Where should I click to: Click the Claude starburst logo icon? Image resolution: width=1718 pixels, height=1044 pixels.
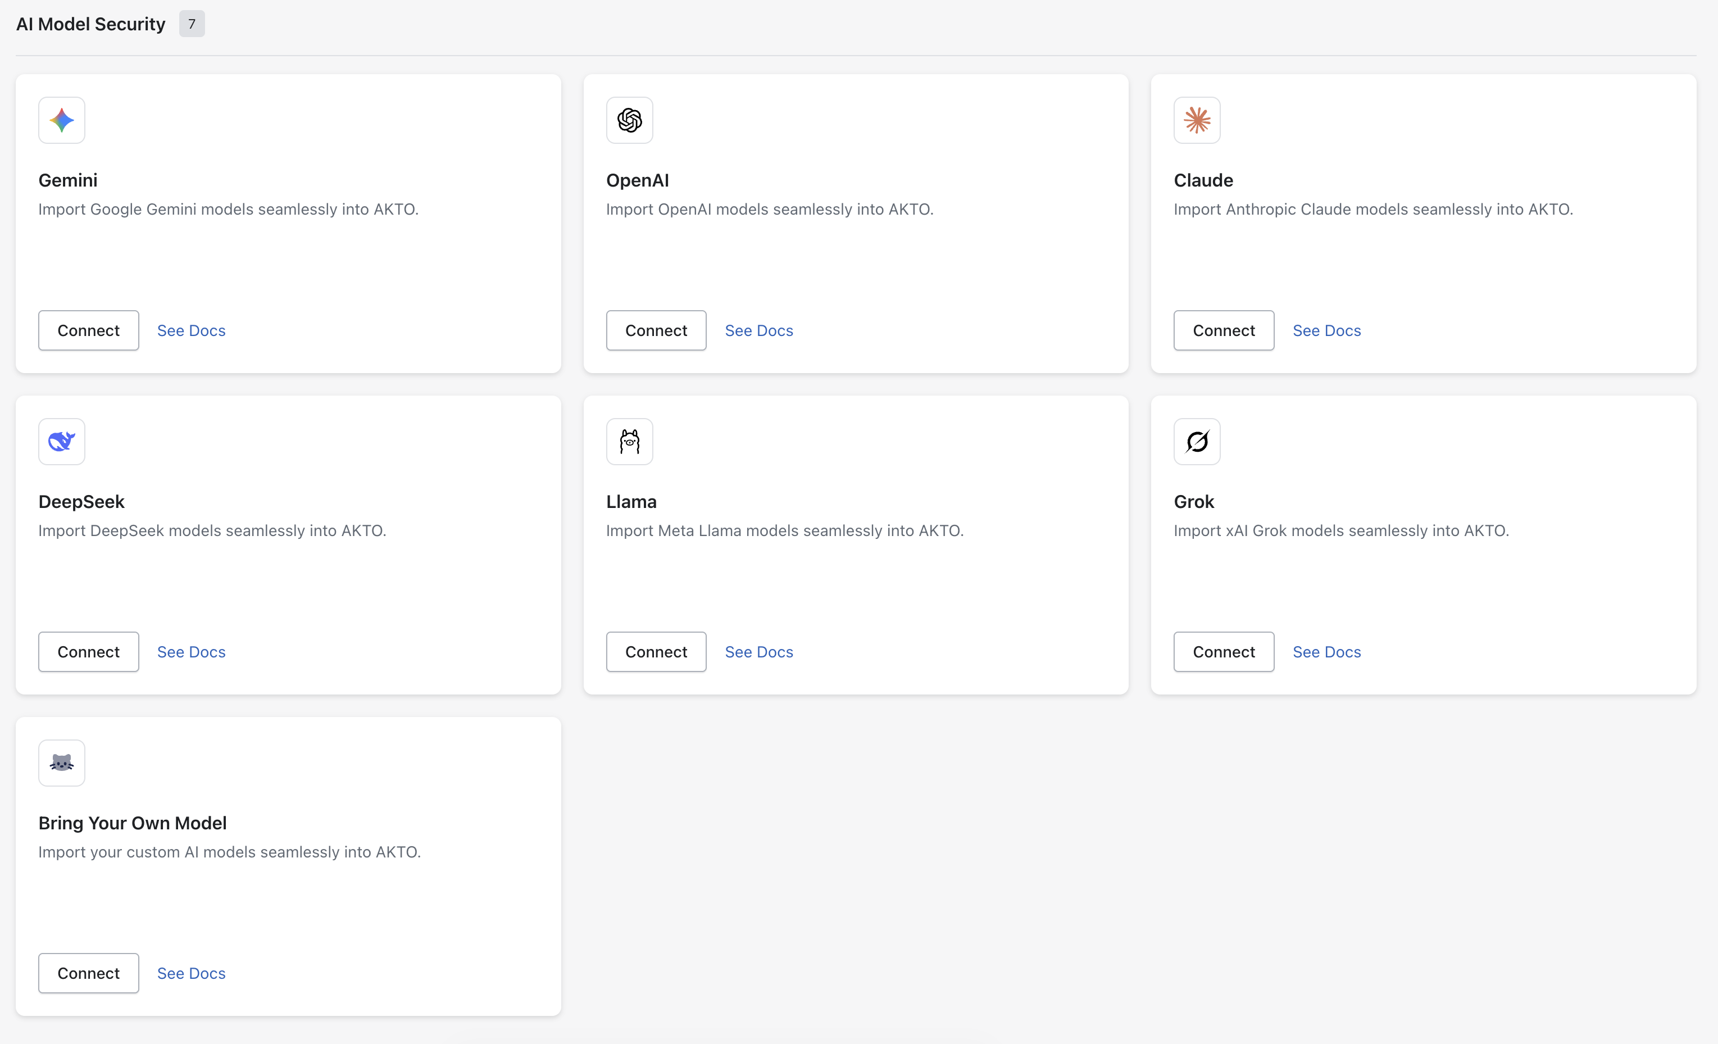[x=1197, y=120]
